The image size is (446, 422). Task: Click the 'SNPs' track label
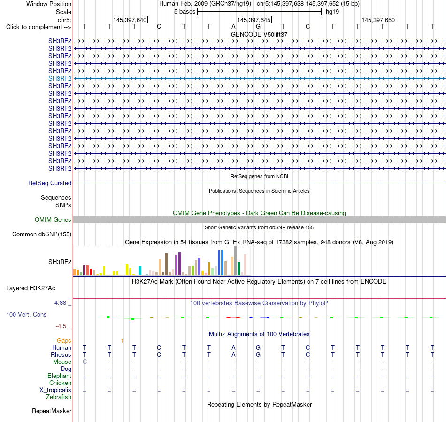coord(63,205)
